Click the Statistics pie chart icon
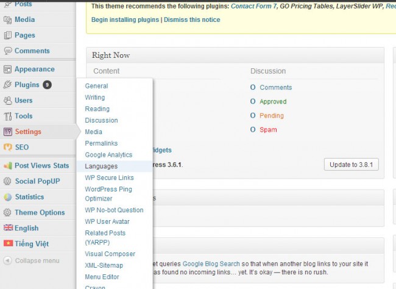The height and width of the screenshot is (289, 396). (x=8, y=197)
